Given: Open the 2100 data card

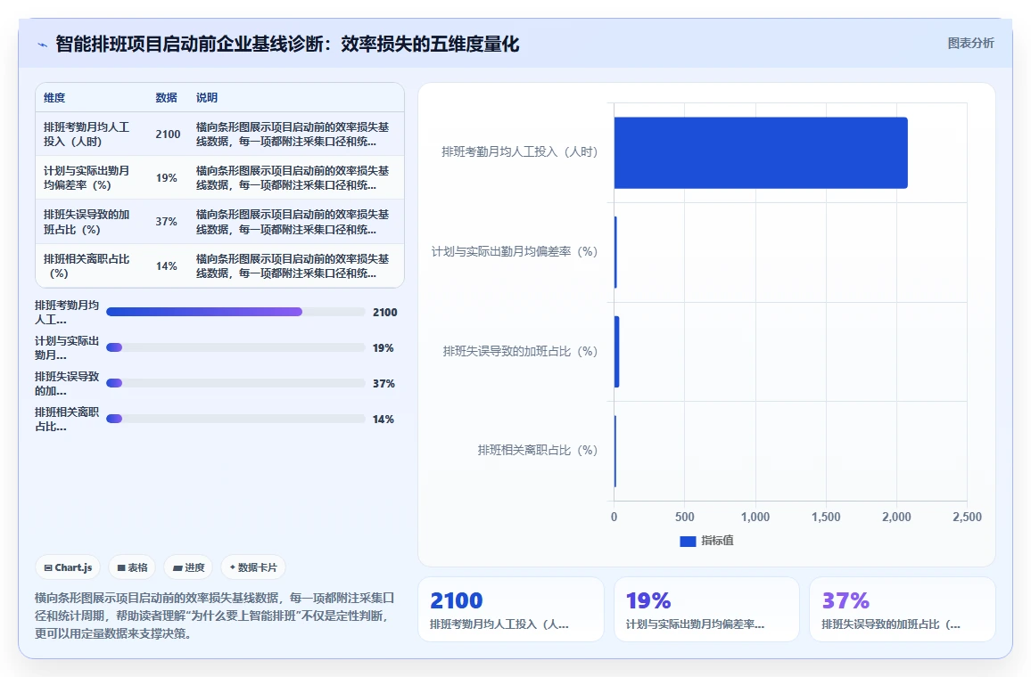Looking at the screenshot, I should (511, 609).
